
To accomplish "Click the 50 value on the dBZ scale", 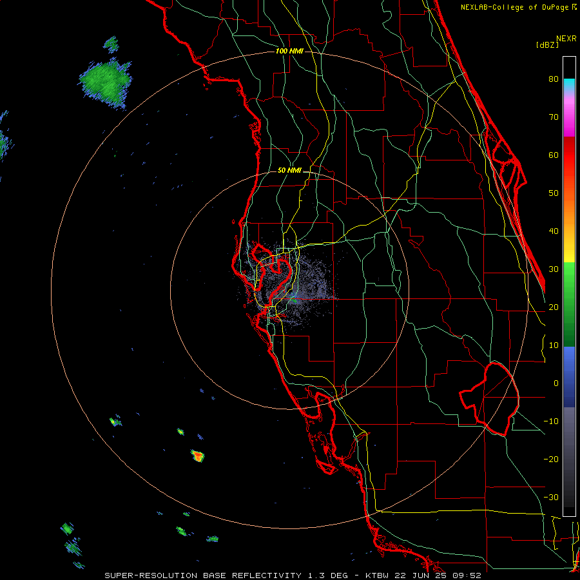I will [x=554, y=193].
